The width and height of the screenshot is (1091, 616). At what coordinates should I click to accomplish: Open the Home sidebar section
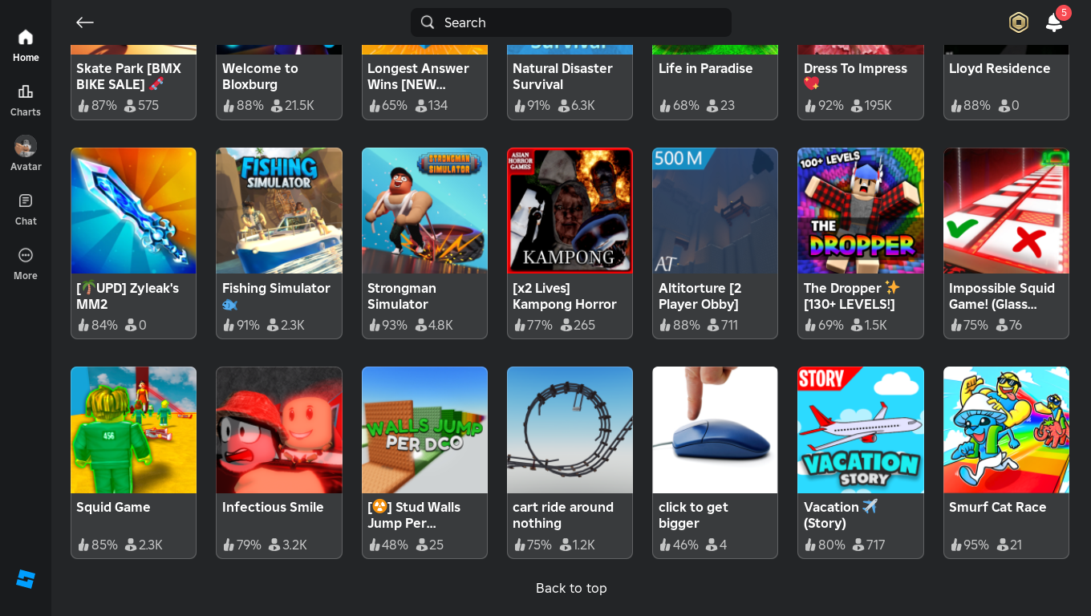(26, 46)
